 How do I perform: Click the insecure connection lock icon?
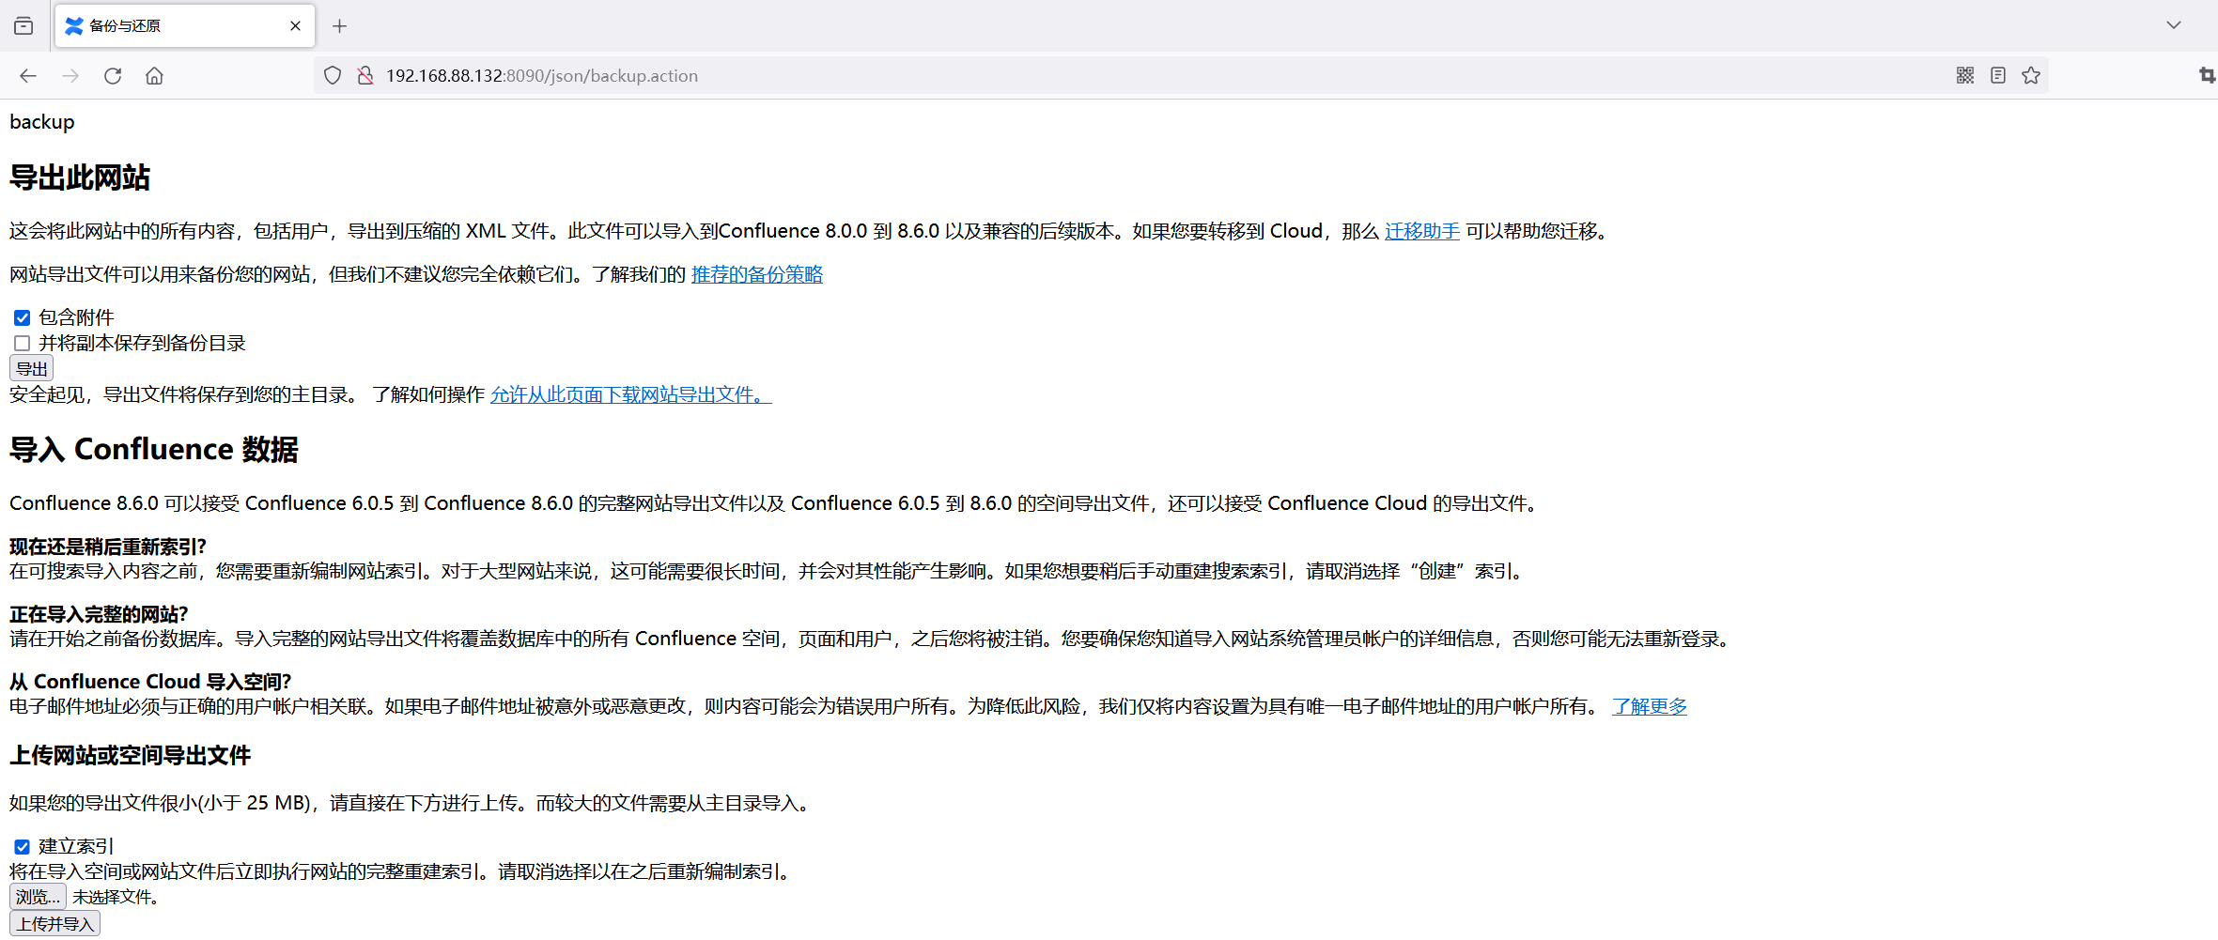(x=365, y=76)
